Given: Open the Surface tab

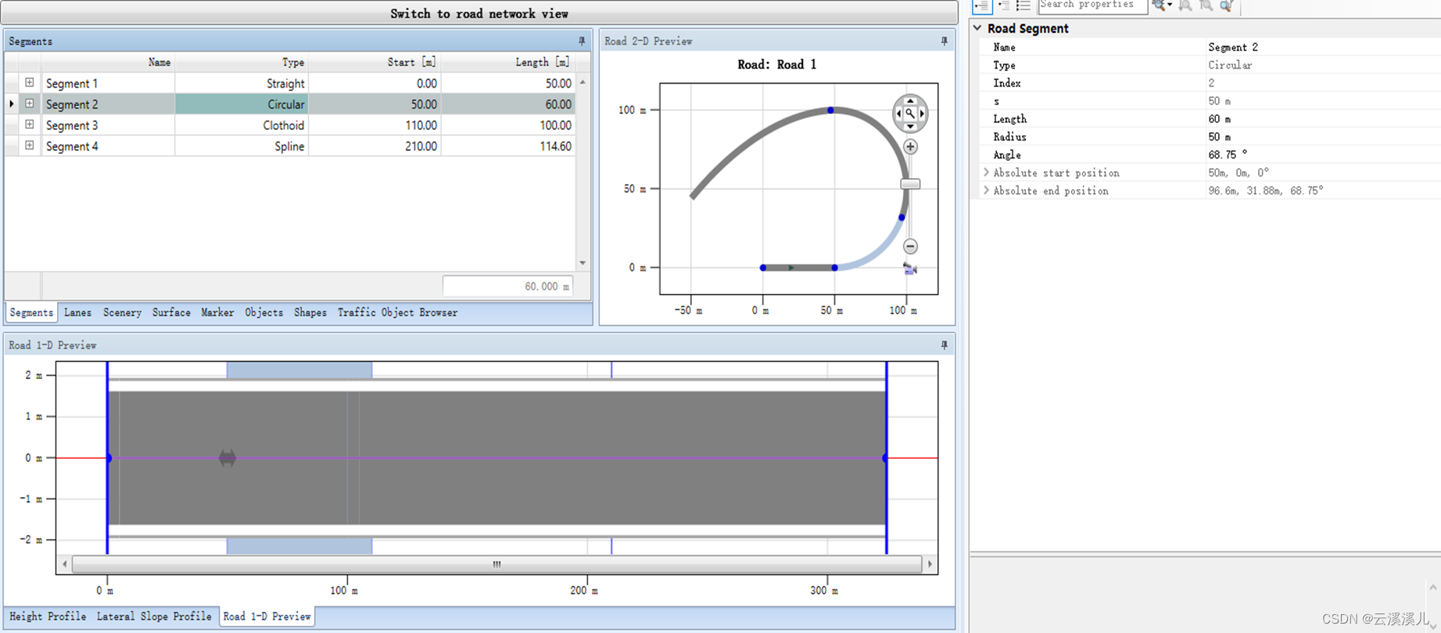Looking at the screenshot, I should (x=171, y=313).
